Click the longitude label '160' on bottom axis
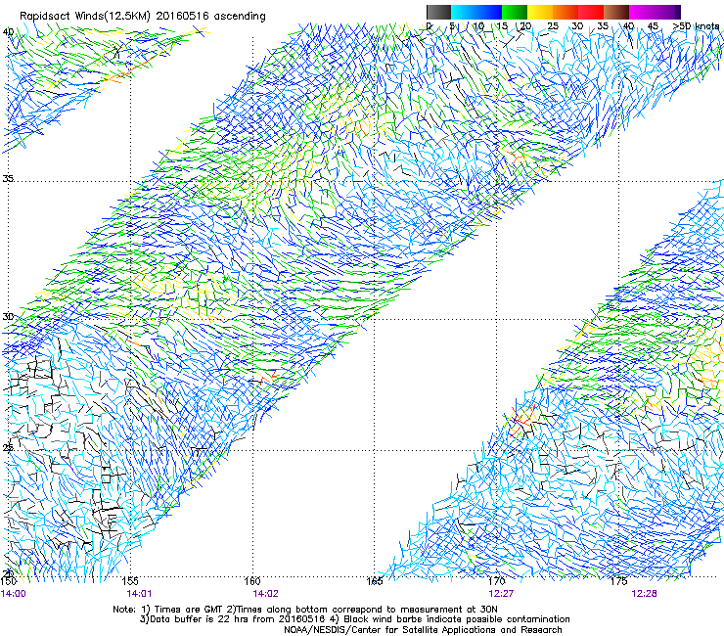The height and width of the screenshot is (636, 724). click(252, 581)
